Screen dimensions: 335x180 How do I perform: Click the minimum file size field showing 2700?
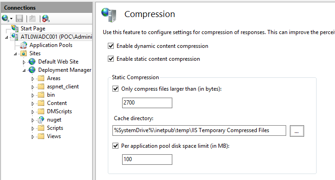(x=147, y=103)
